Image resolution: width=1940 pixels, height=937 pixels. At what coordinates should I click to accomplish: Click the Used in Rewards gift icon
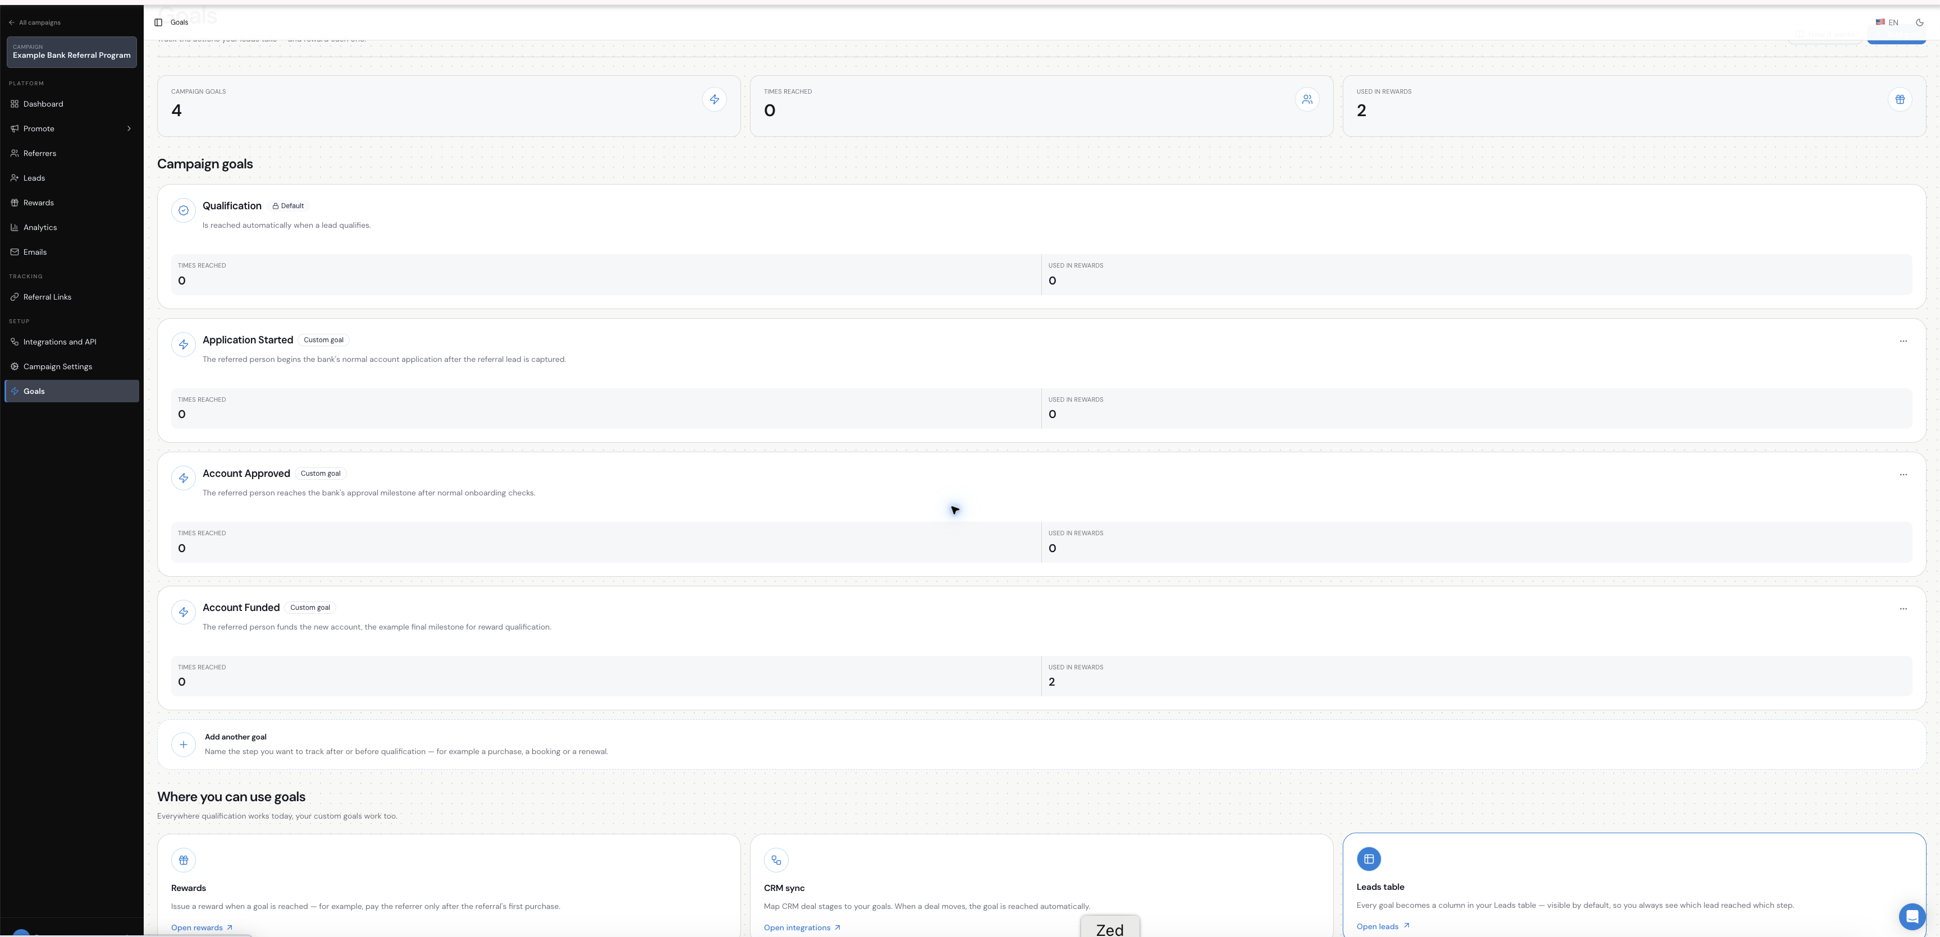coord(1900,99)
